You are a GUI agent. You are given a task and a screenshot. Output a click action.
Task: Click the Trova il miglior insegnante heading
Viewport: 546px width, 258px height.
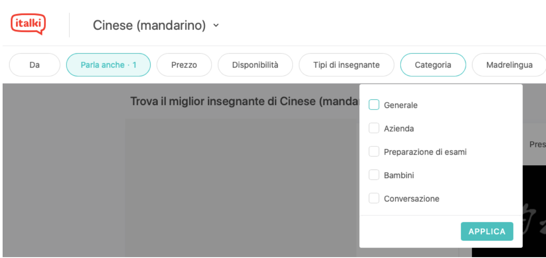(244, 102)
